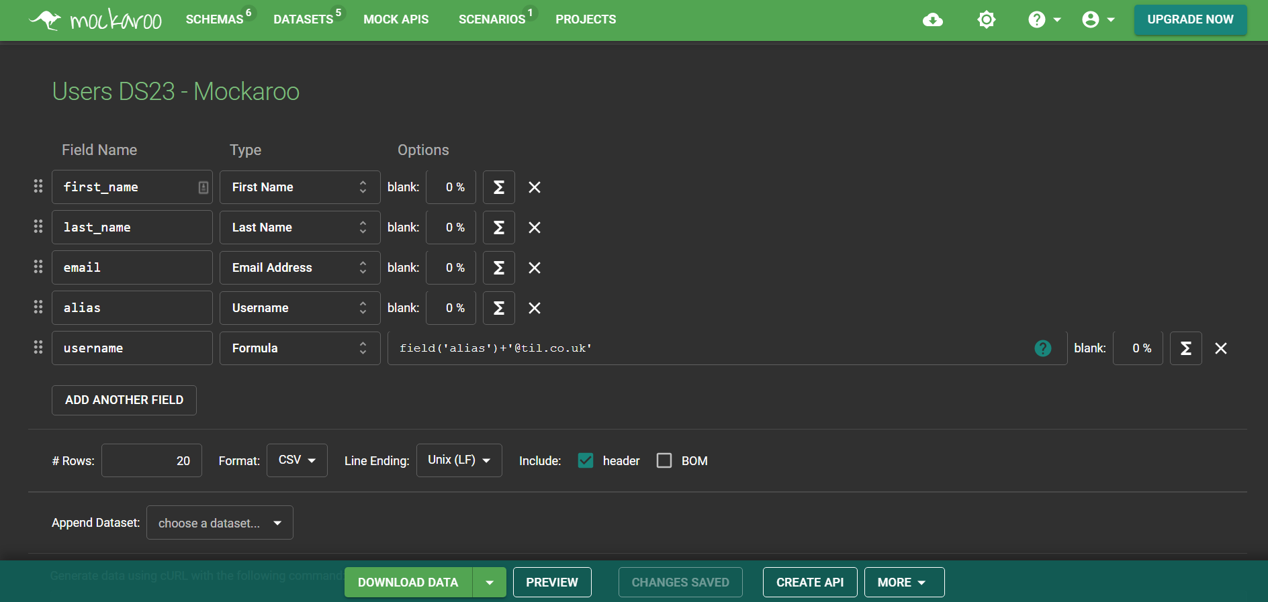1268x602 pixels.
Task: Click the DOWNLOAD DATA button
Action: coord(408,583)
